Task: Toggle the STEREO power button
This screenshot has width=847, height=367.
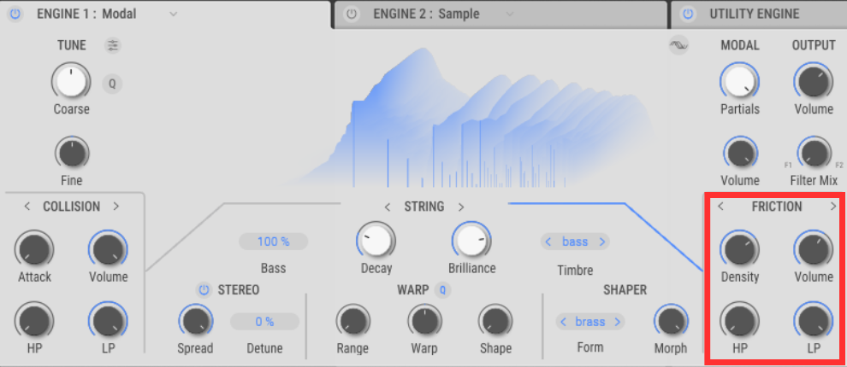Action: (x=204, y=290)
